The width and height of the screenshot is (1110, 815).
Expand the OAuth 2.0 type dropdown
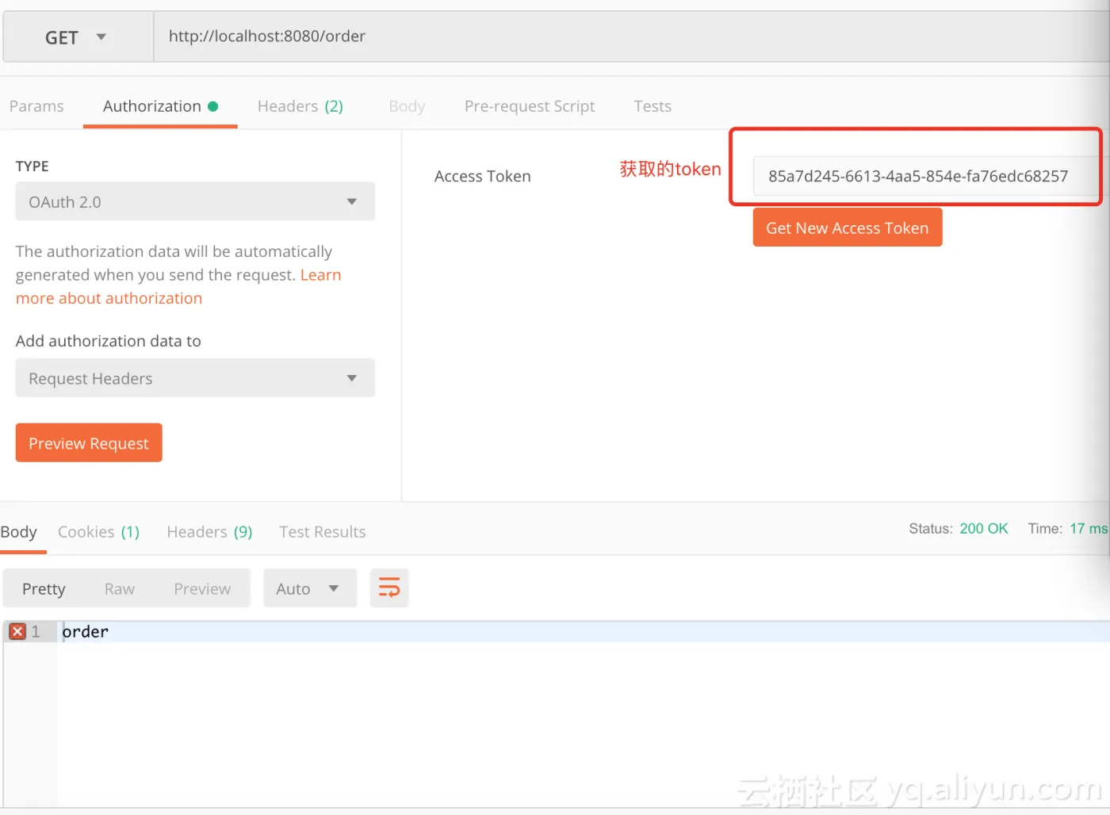click(x=195, y=201)
